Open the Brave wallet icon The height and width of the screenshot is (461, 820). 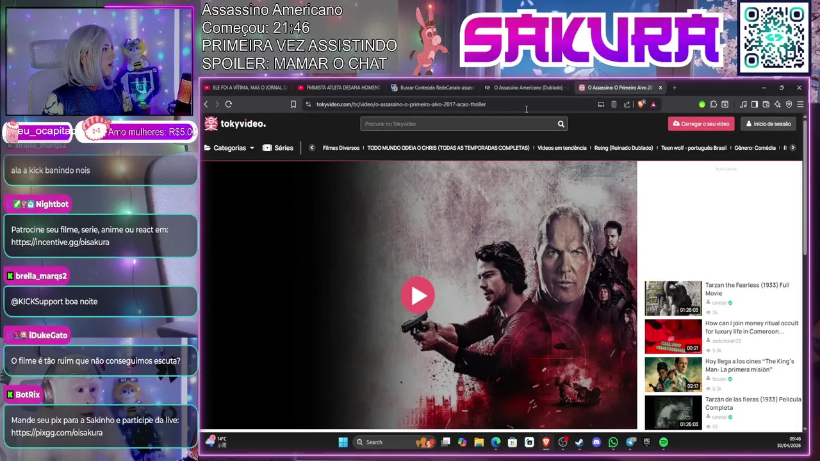click(766, 104)
